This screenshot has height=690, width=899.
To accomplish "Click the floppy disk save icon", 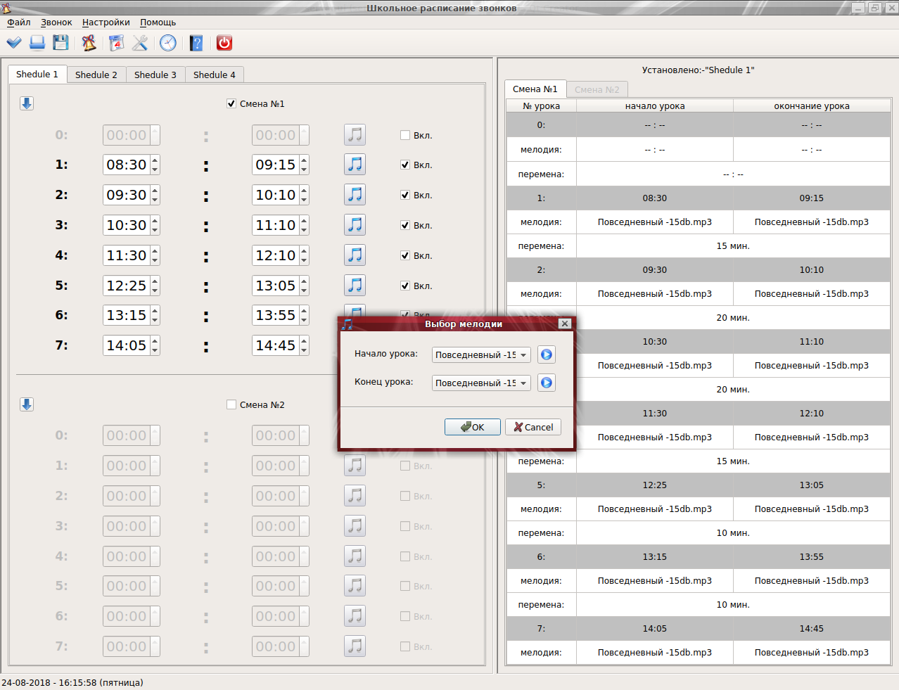I will point(61,43).
